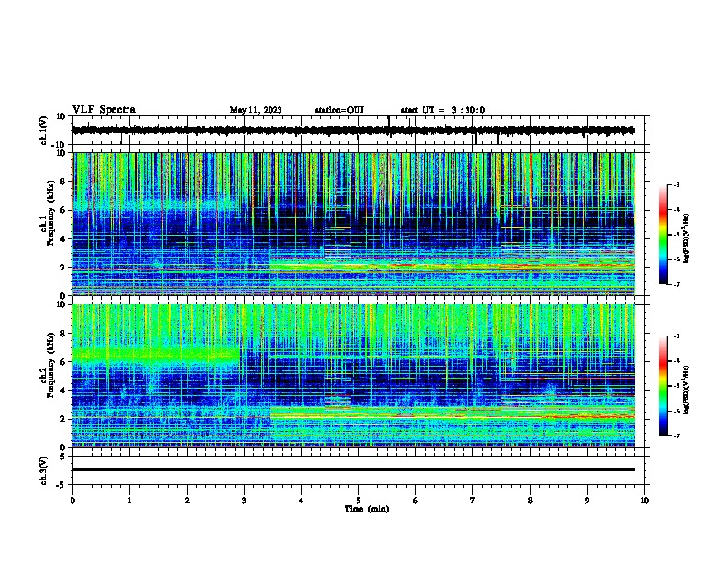Click the ch.2 "Frequency (kHz)" axis label
The height and width of the screenshot is (561, 726).
click(x=50, y=365)
